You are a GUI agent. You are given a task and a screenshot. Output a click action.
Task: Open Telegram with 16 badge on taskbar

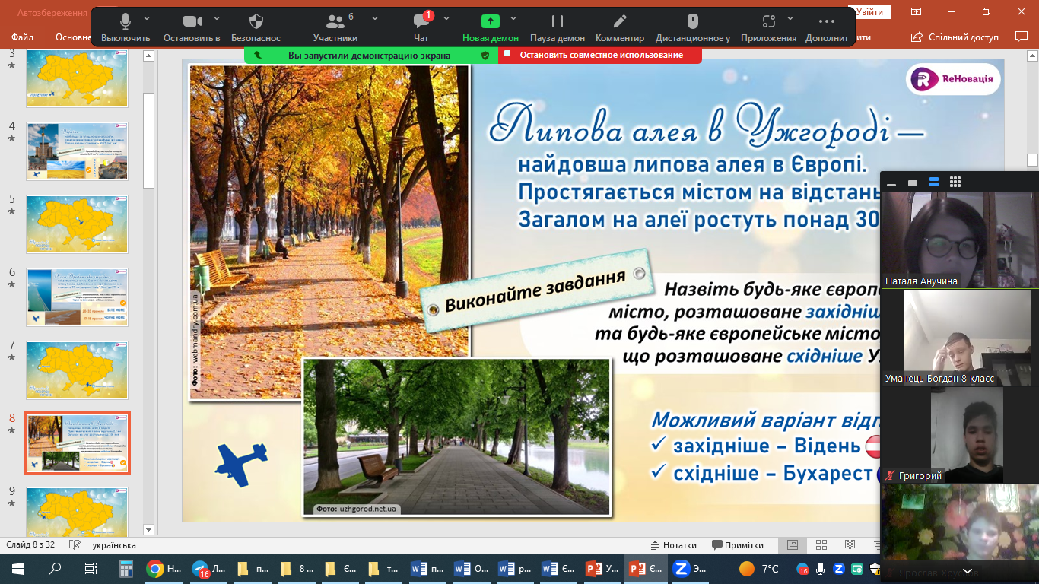click(208, 569)
